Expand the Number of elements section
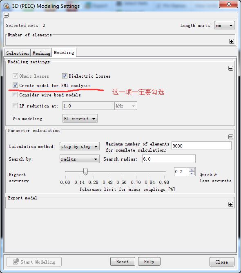This screenshot has height=273, width=241. [231, 41]
